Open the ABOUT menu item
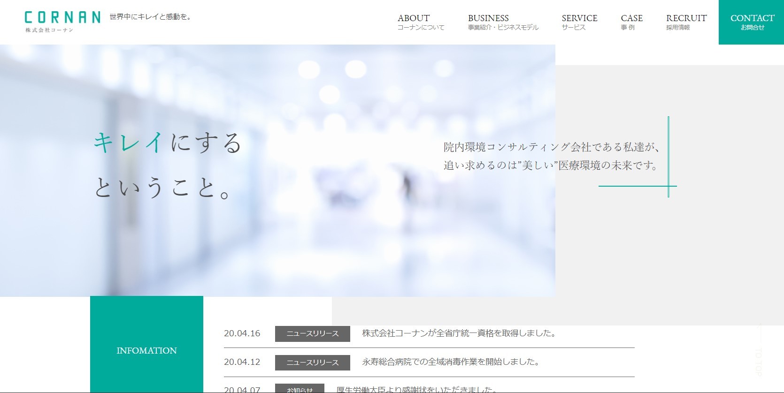This screenshot has width=784, height=393. tap(421, 22)
